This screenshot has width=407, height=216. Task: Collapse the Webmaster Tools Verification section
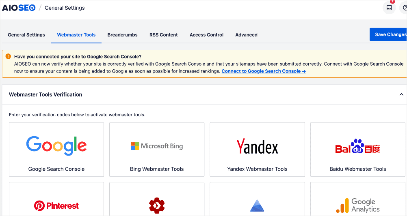(401, 94)
